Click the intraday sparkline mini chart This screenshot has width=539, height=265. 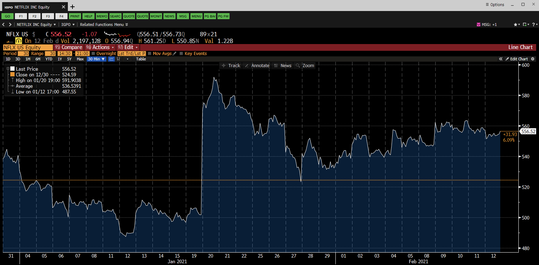coord(117,34)
